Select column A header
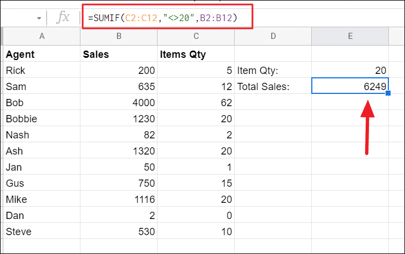Screen dimensions: 405x254 (42, 36)
